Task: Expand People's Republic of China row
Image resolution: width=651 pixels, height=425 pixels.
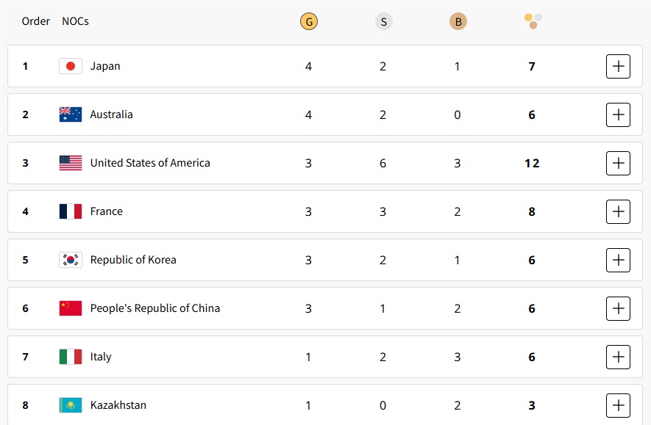Action: point(618,308)
